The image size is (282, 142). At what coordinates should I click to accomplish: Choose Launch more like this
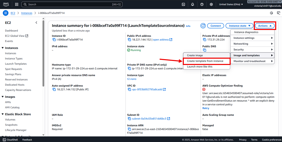coord(206,66)
